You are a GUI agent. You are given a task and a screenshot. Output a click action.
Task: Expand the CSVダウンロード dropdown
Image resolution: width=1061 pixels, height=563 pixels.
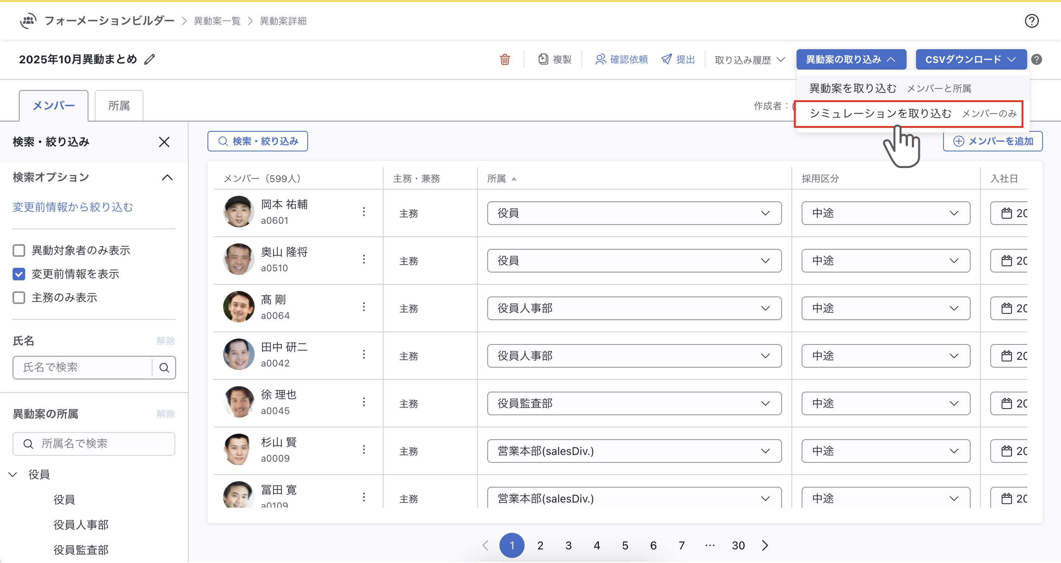coord(970,60)
